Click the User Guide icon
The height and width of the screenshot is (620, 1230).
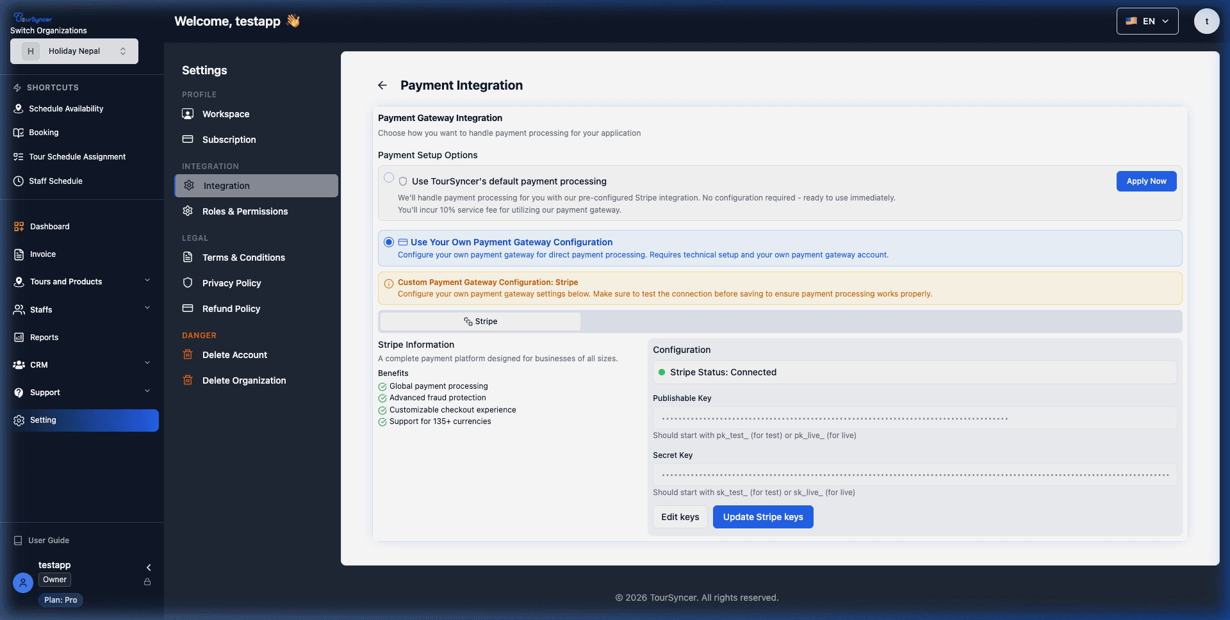(18, 540)
